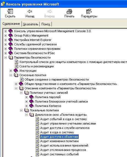
Task: Expand the Политика Kerberos node
Action: tap(26, 106)
